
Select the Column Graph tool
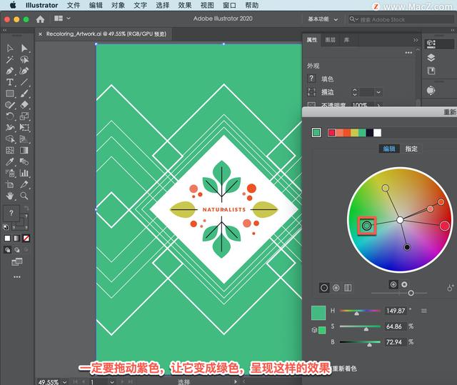point(24,173)
